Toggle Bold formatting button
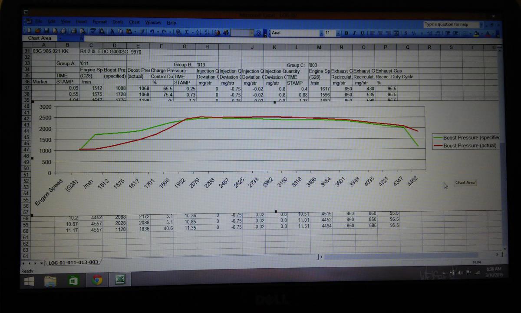 [x=346, y=33]
